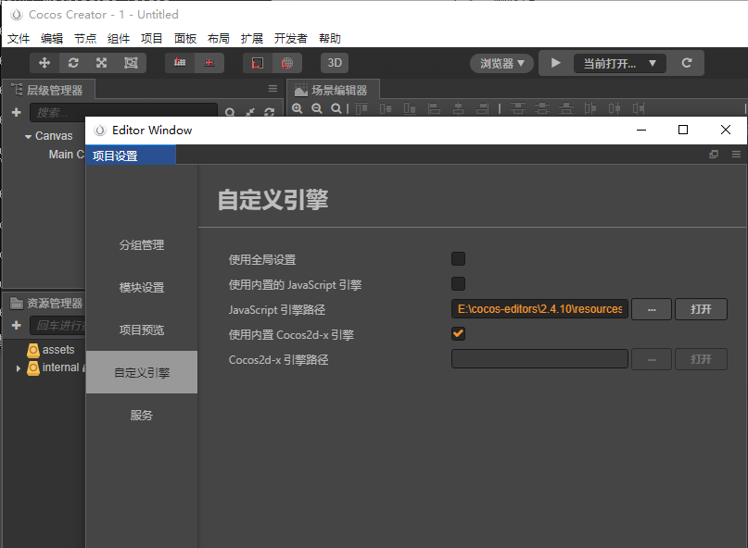The height and width of the screenshot is (548, 748).
Task: Open the 布局 menu
Action: pyautogui.click(x=219, y=39)
